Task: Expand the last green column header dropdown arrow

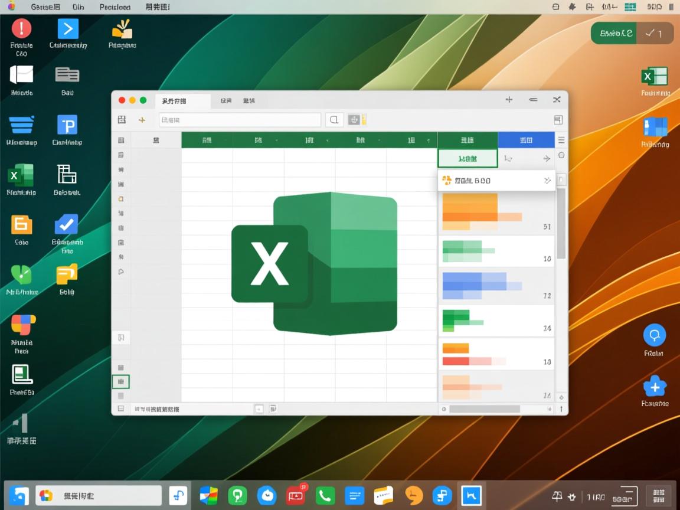Action: click(428, 140)
